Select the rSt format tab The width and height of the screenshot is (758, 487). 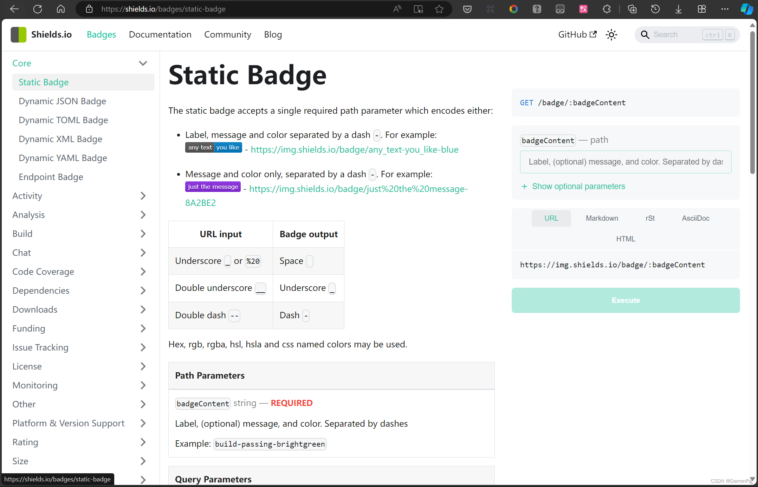pyautogui.click(x=650, y=218)
